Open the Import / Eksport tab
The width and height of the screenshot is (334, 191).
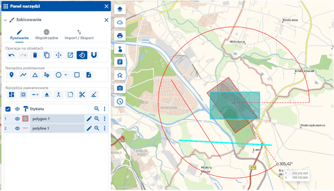(79, 35)
